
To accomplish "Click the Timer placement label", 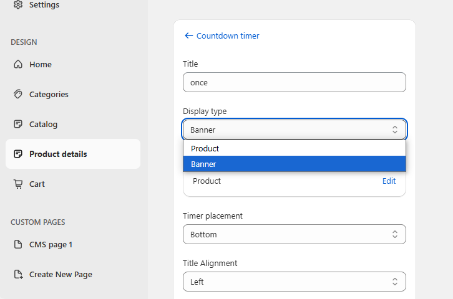I will tap(213, 216).
